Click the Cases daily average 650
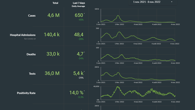Viewport: 195px width, 110px height. (79, 15)
